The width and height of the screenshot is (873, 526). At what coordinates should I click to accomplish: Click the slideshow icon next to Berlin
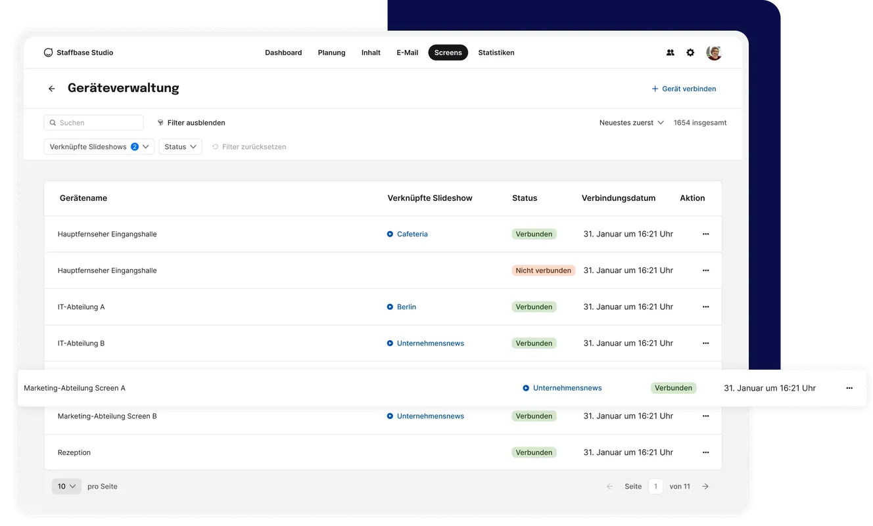click(x=389, y=307)
